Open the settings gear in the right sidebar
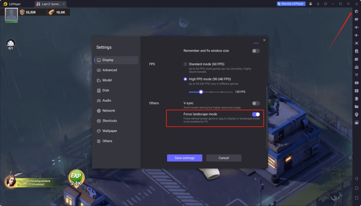Screen dimensions: 361x206 356,12
